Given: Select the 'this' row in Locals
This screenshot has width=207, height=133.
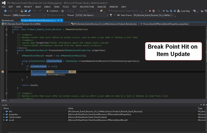Looking at the screenshot, I should [103, 111].
